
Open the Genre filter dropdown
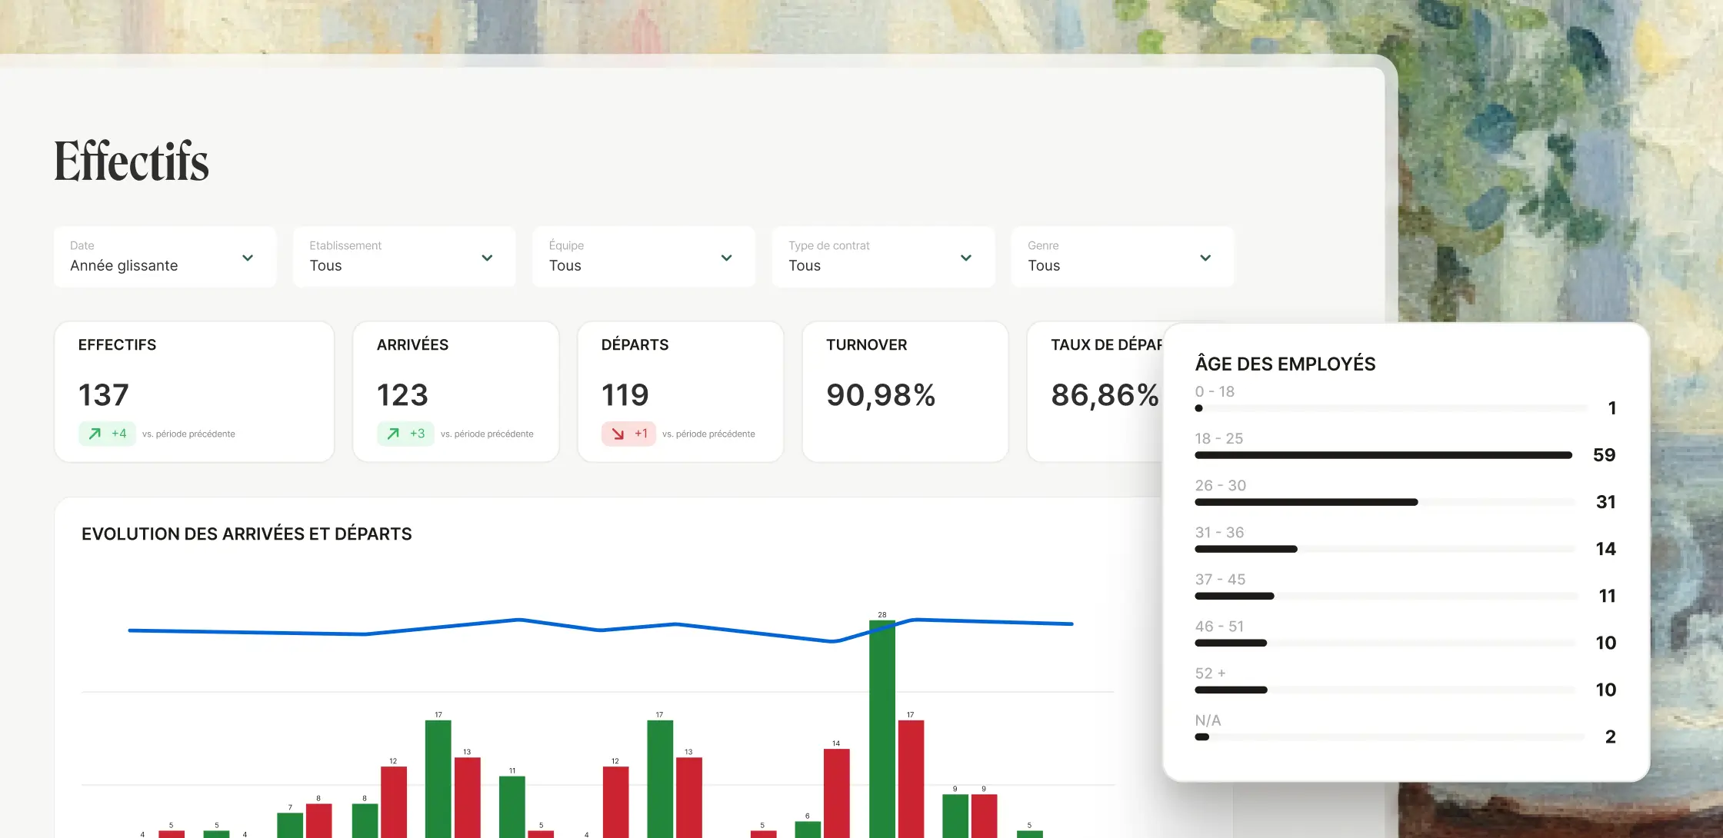tap(1121, 258)
